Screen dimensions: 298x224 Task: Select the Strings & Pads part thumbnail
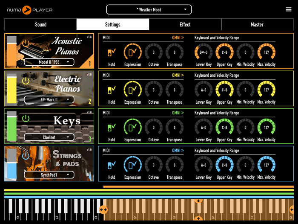tap(49, 163)
